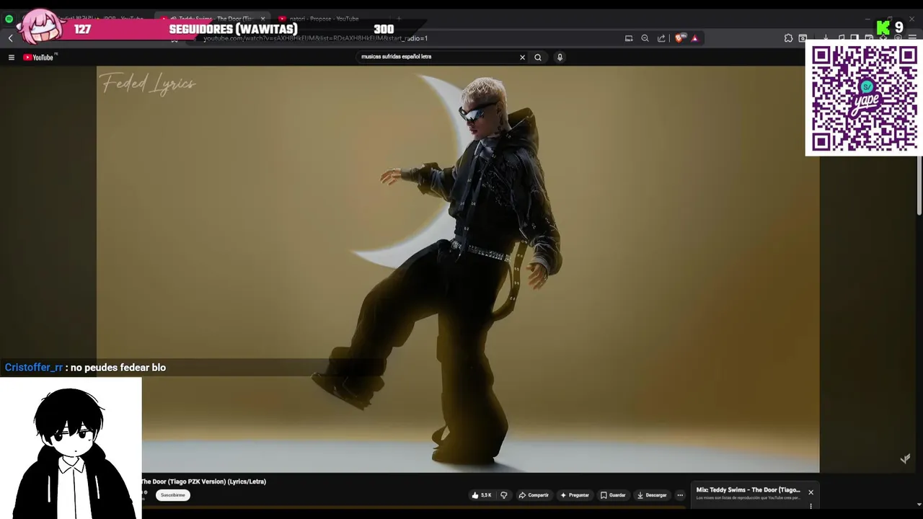
Task: Dislike the video with thumbs down
Action: tap(504, 495)
